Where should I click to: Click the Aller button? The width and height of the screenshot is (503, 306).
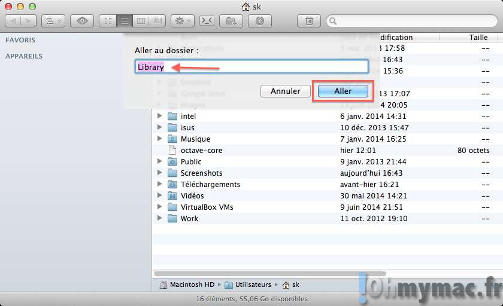tap(343, 91)
